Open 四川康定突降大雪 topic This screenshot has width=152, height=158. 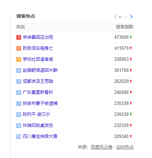pyautogui.click(x=40, y=136)
